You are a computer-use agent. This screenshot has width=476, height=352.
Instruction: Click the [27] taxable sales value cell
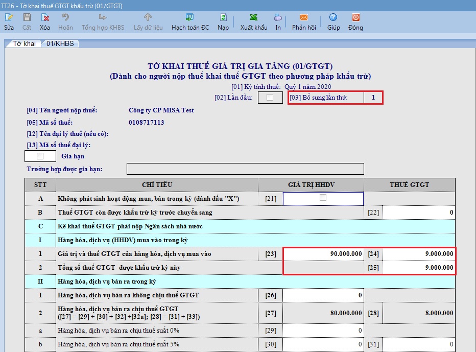tap(323, 313)
